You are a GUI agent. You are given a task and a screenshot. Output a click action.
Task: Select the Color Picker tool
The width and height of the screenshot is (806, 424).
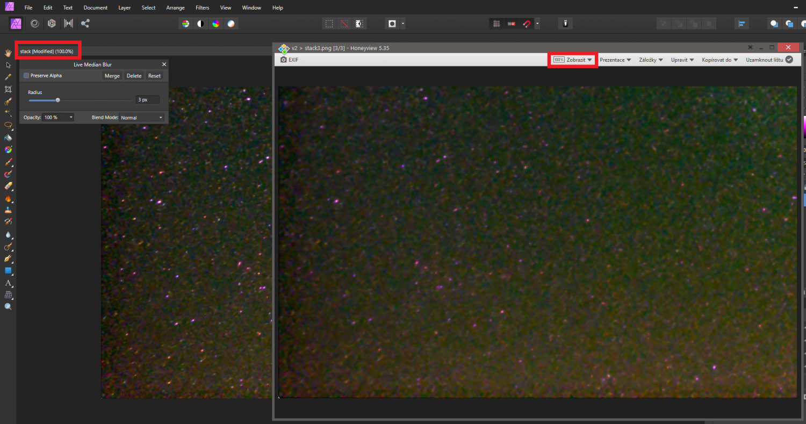tap(8, 77)
